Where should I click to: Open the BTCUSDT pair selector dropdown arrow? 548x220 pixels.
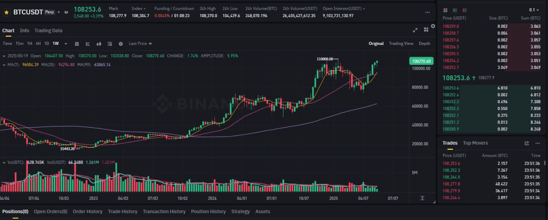[59, 12]
